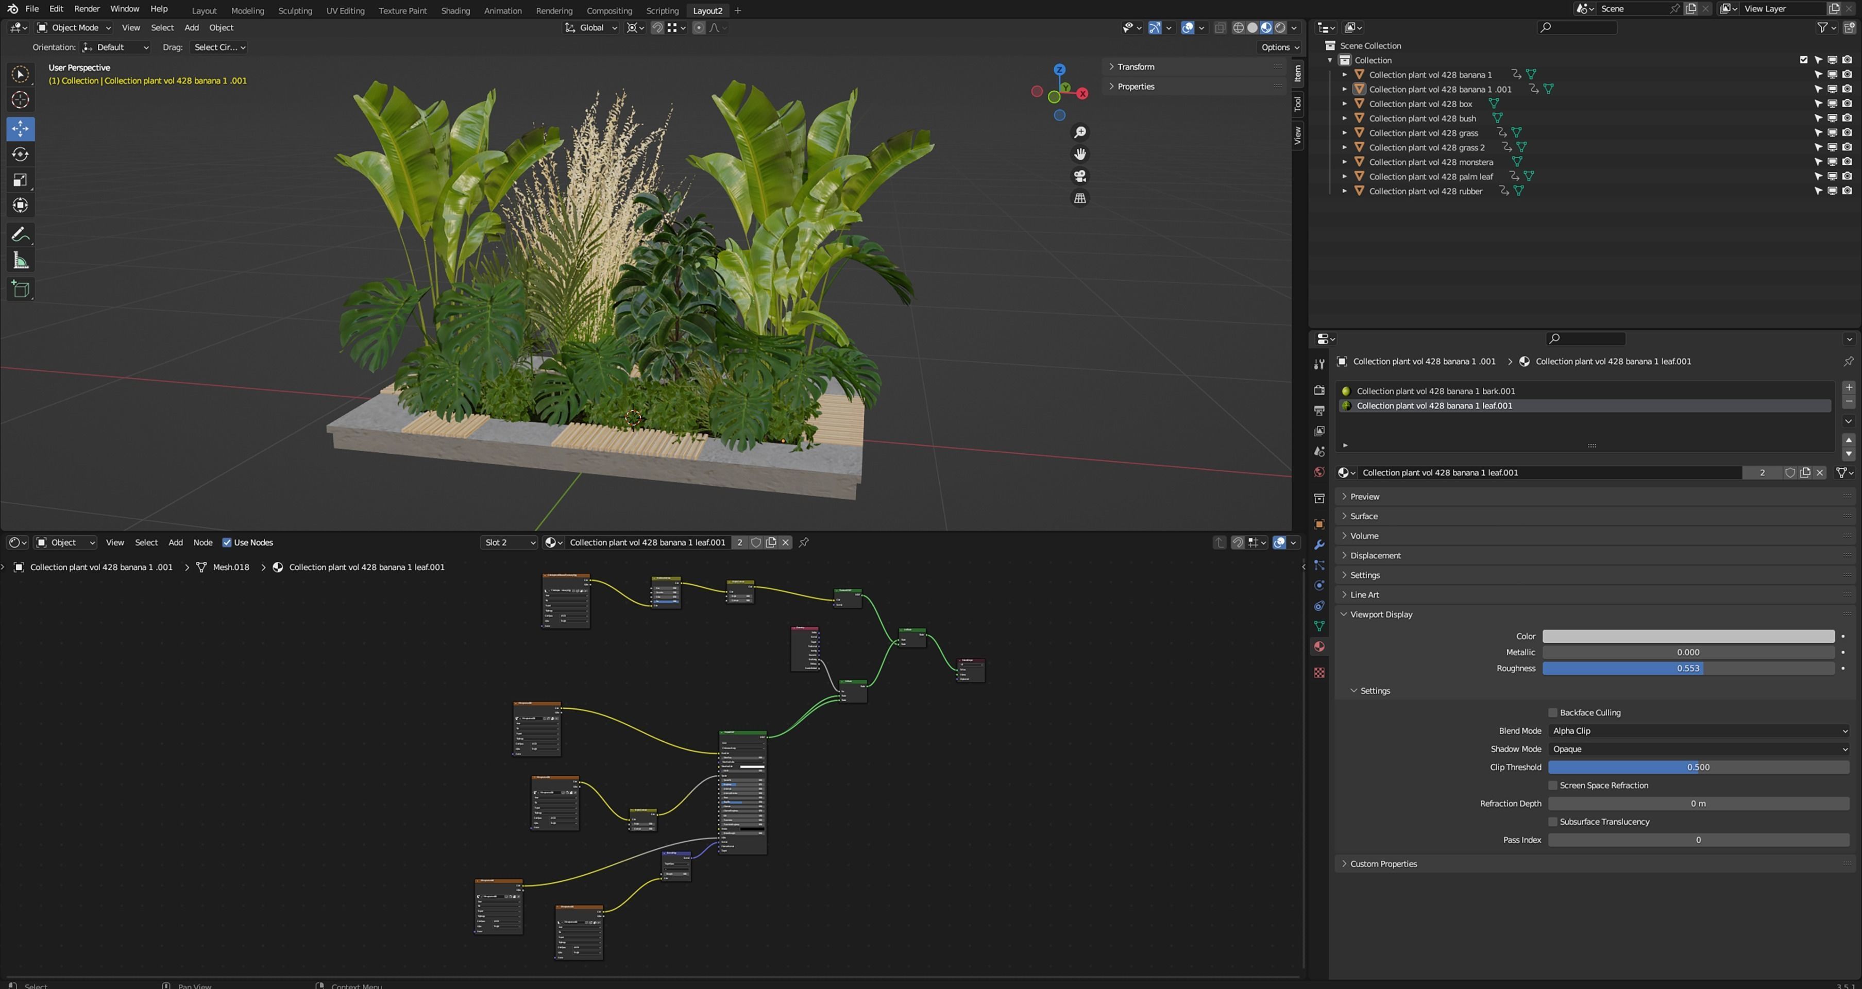1862x989 pixels.
Task: Toggle camera view icon in viewport
Action: (1080, 176)
